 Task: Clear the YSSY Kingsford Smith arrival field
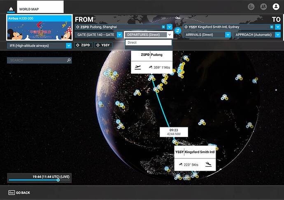(x=272, y=27)
